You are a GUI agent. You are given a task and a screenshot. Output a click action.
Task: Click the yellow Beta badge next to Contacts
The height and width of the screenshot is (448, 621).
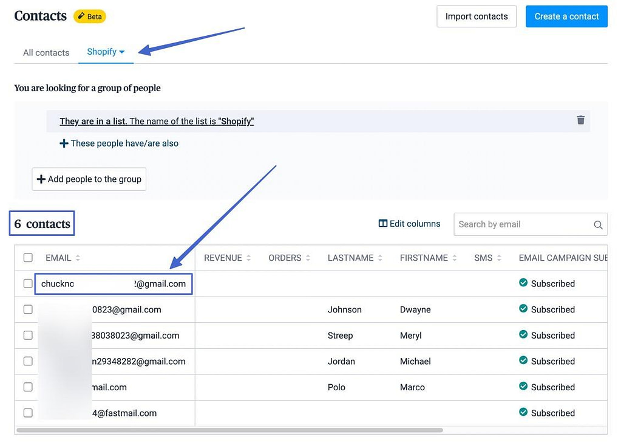click(89, 16)
